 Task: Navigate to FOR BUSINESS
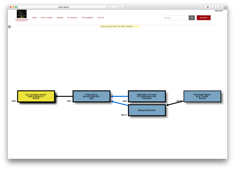[87, 18]
